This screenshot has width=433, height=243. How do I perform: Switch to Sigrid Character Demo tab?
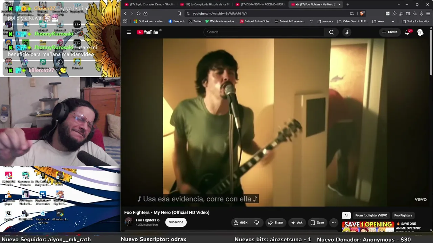coord(149,4)
